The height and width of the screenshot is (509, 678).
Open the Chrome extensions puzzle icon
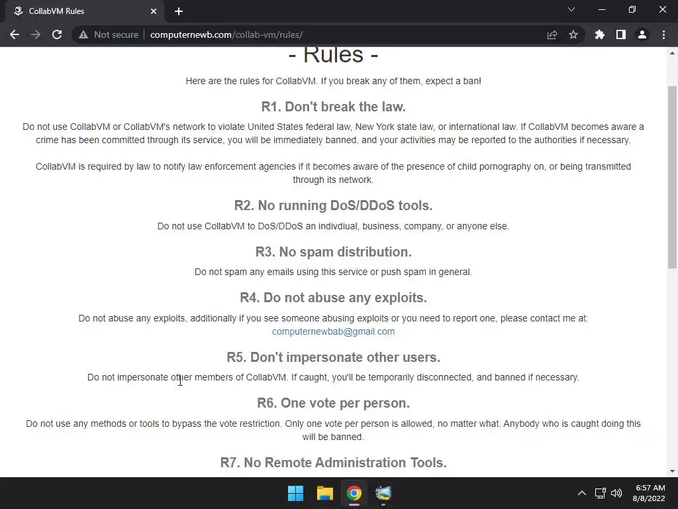[x=599, y=34]
